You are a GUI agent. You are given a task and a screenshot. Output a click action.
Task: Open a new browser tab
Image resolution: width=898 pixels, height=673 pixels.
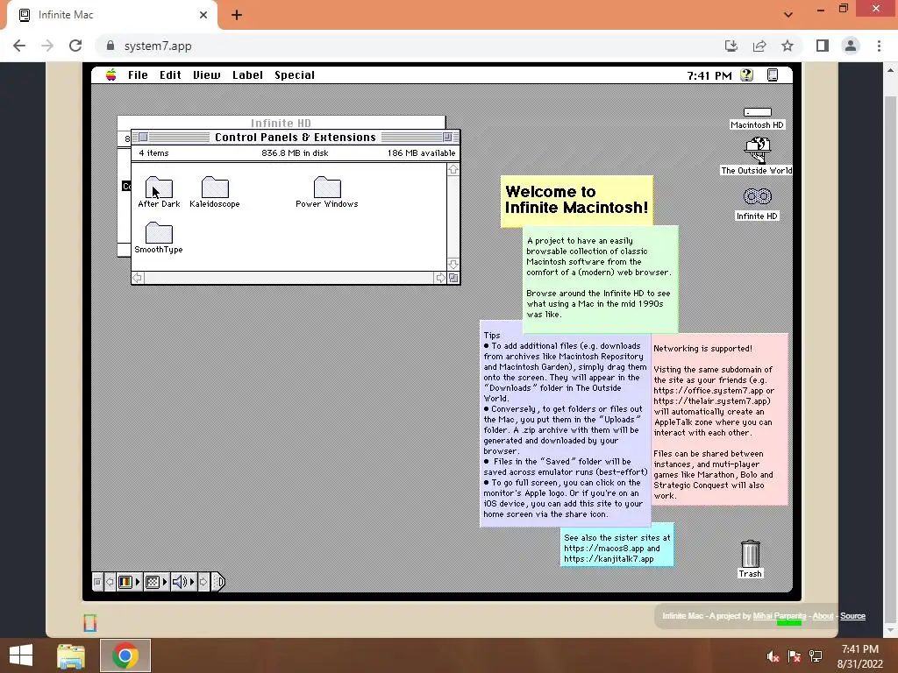(237, 15)
